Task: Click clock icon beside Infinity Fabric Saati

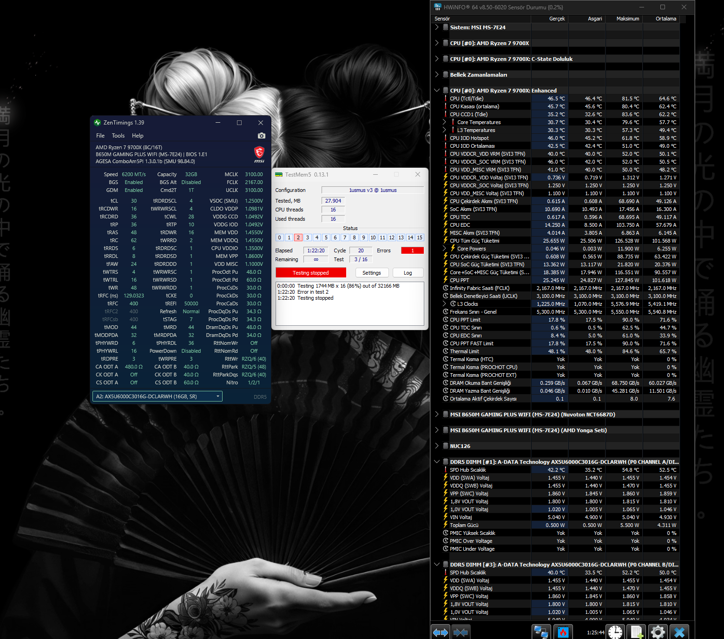Action: pyautogui.click(x=446, y=288)
